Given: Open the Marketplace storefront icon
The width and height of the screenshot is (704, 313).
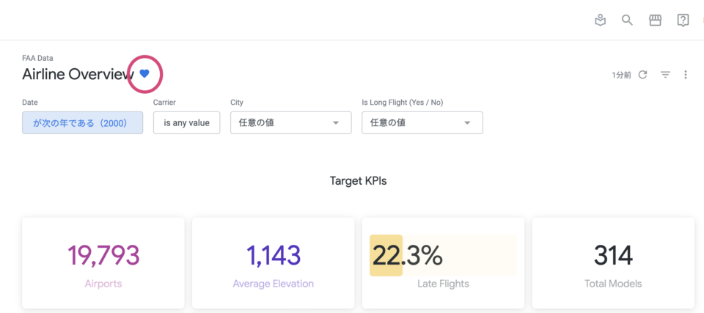Looking at the screenshot, I should click(x=655, y=21).
